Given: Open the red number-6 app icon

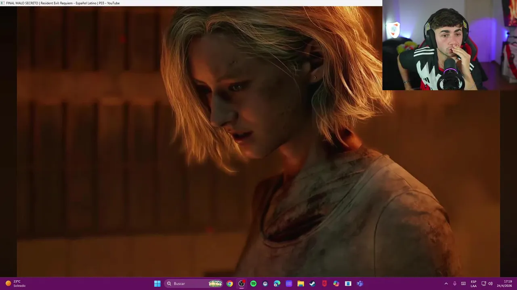Looking at the screenshot, I should click(324, 284).
